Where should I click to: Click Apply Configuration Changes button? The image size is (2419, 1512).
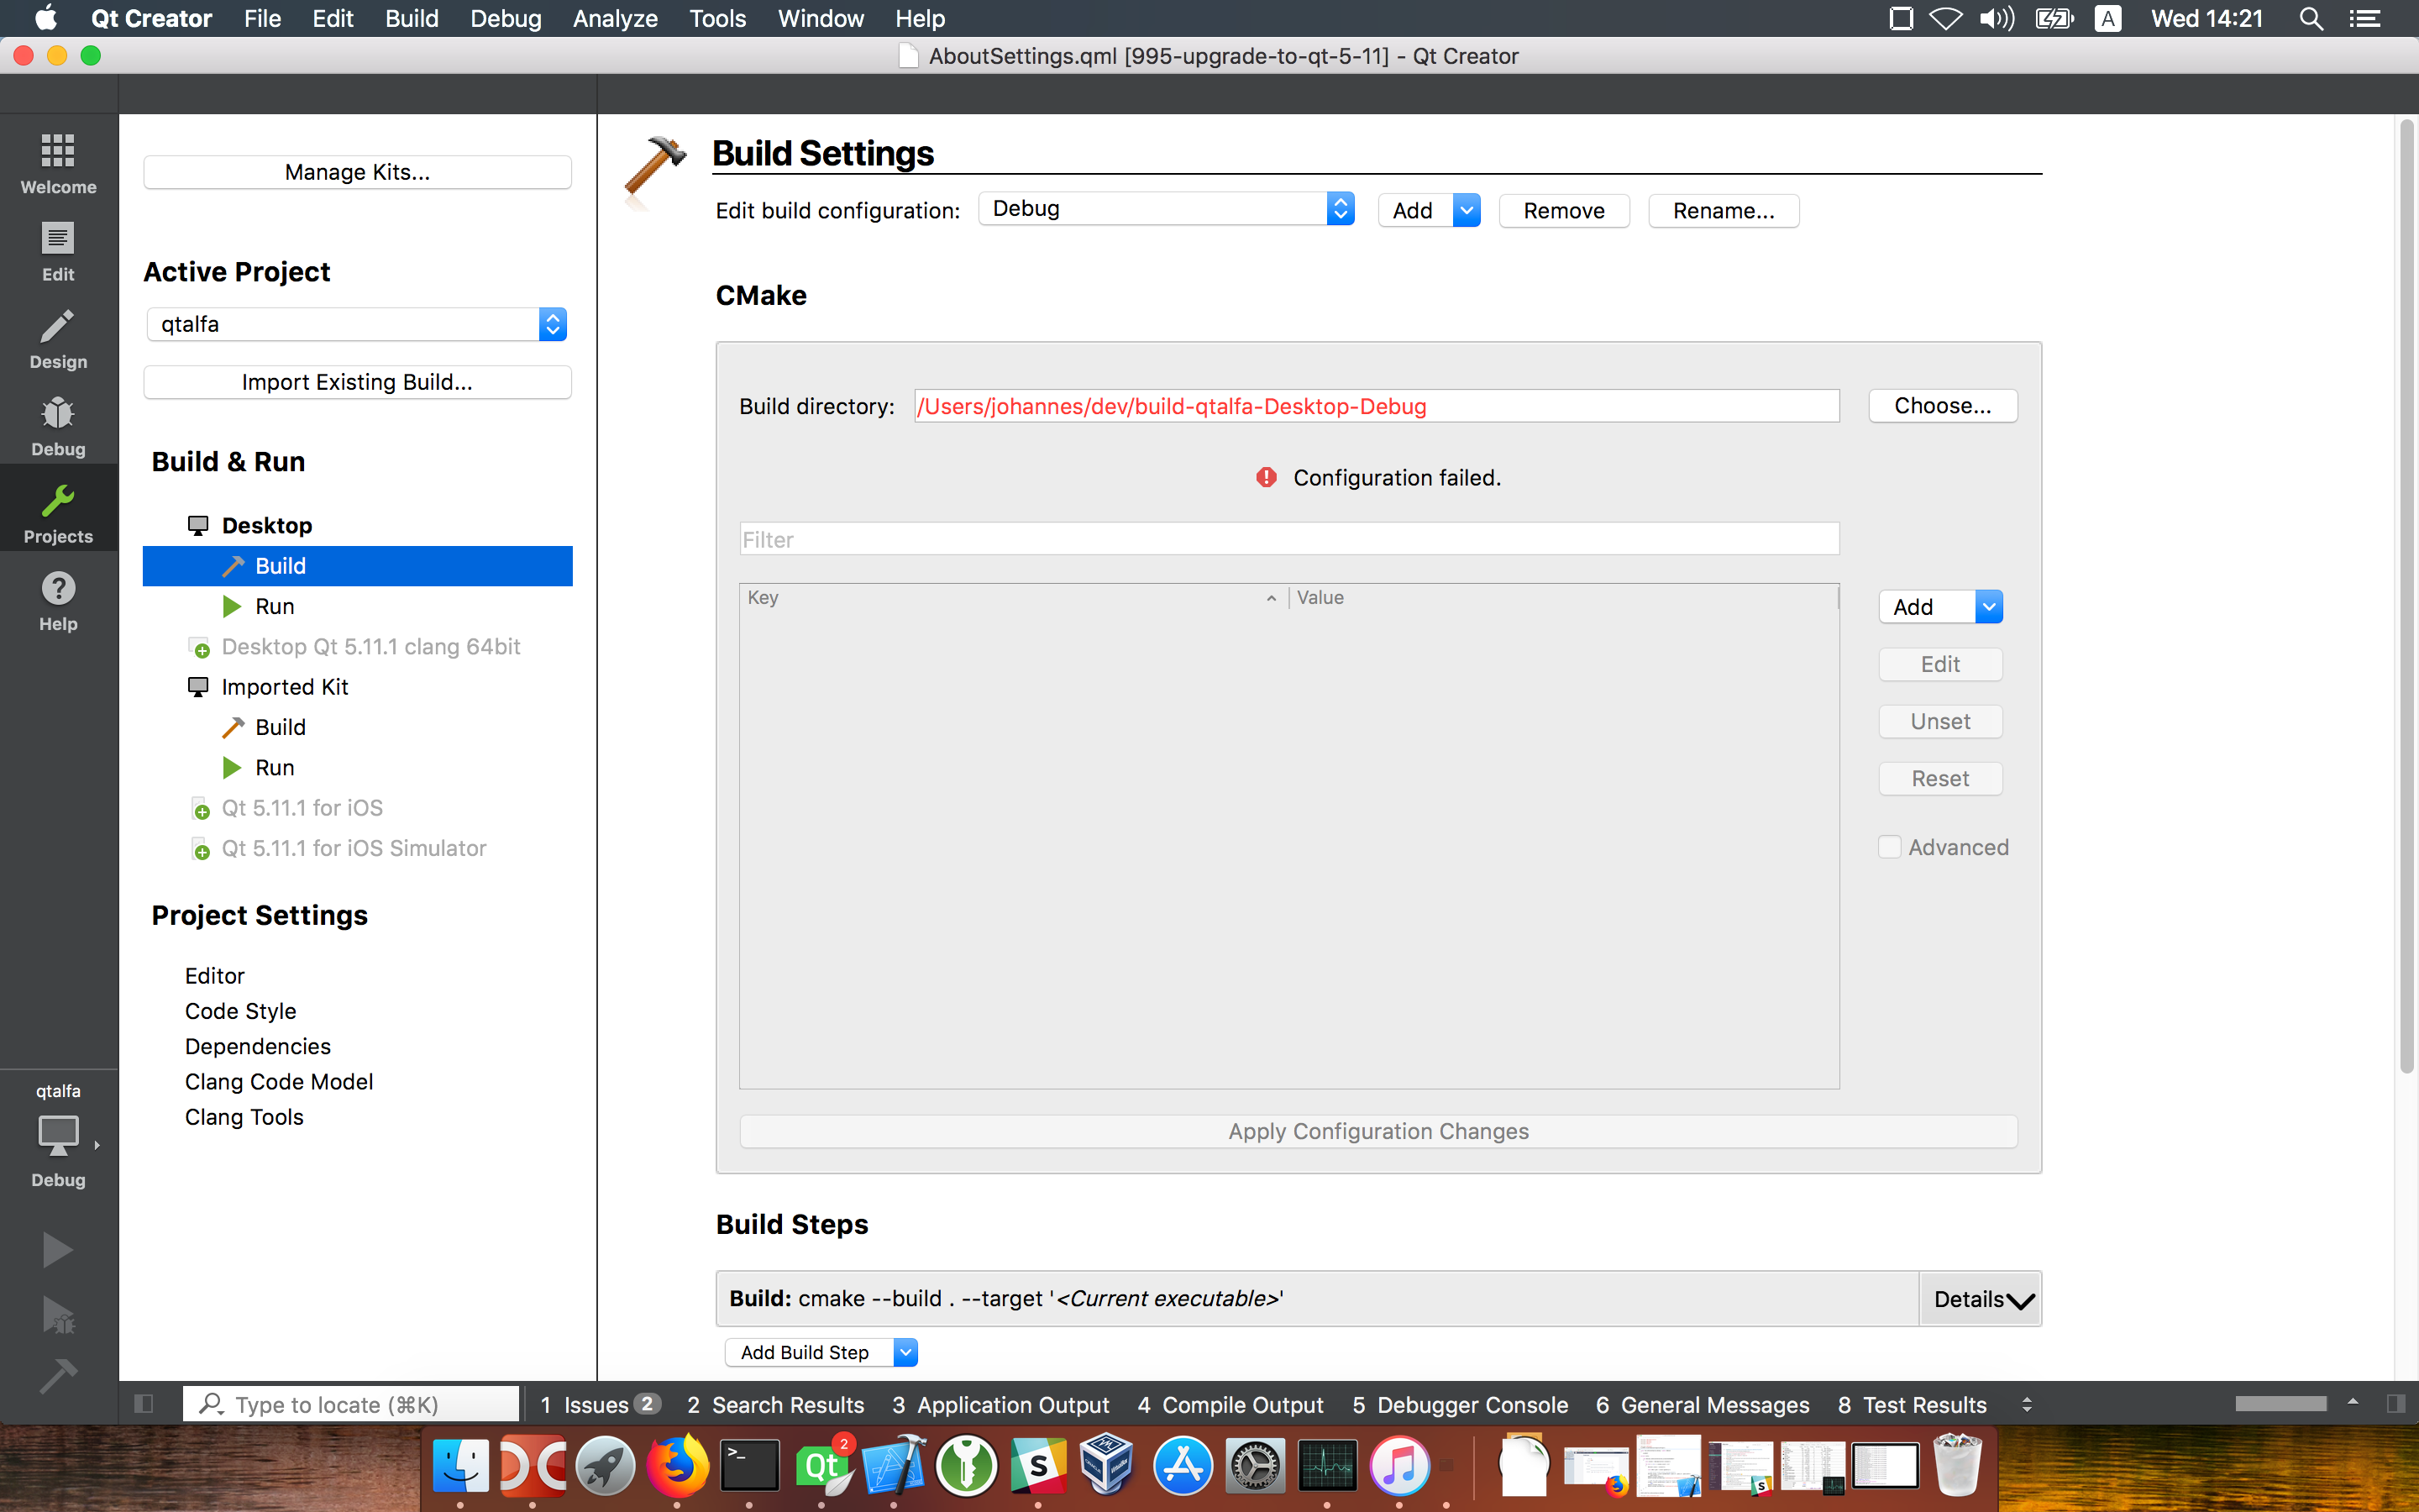[1378, 1131]
